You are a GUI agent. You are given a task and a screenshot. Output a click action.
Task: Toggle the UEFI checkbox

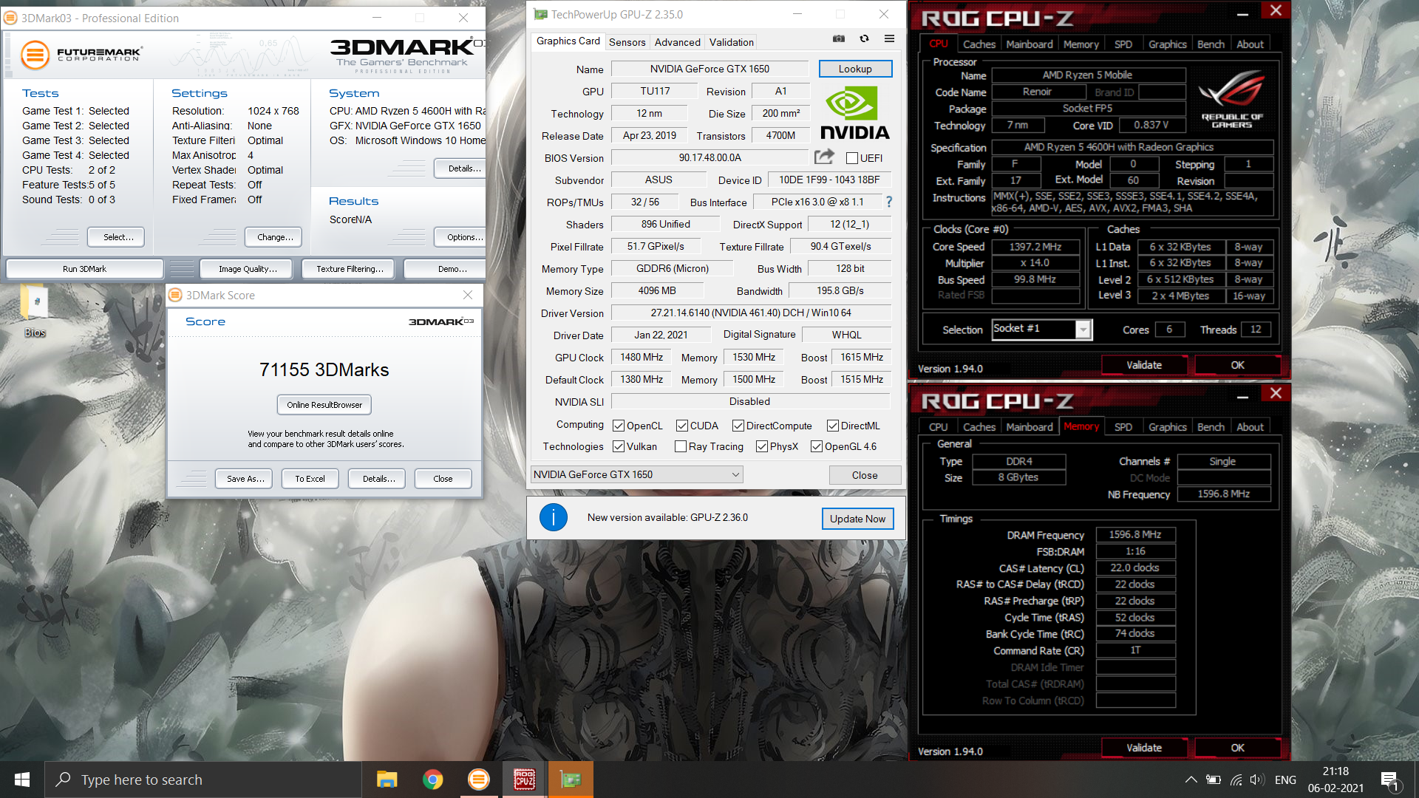(x=852, y=158)
